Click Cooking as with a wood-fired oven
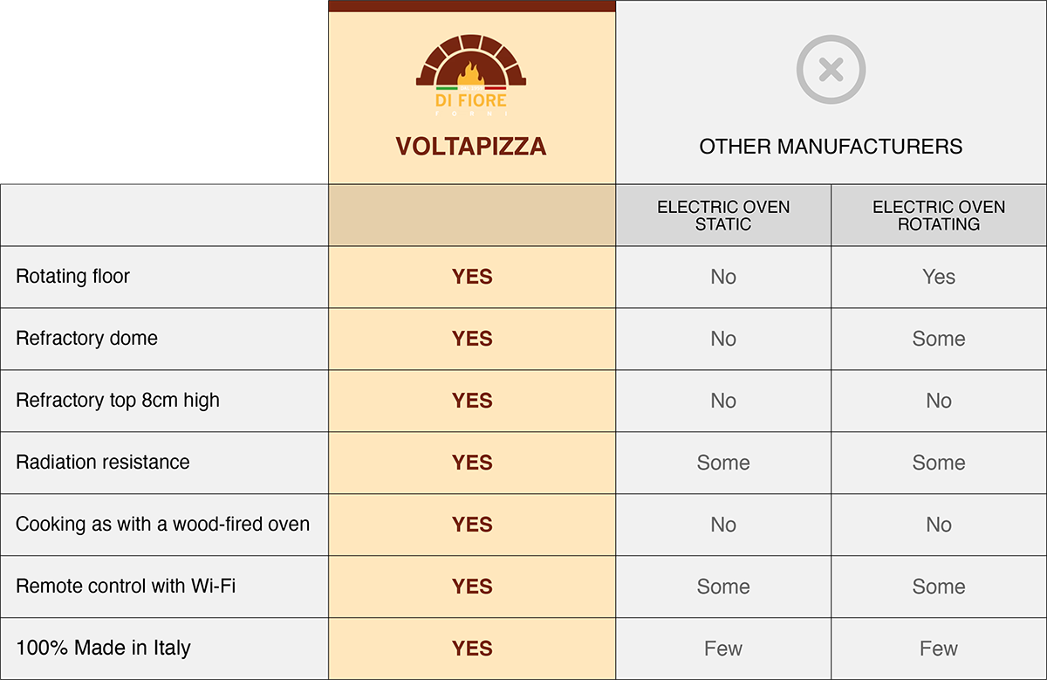The image size is (1047, 680). (x=163, y=525)
